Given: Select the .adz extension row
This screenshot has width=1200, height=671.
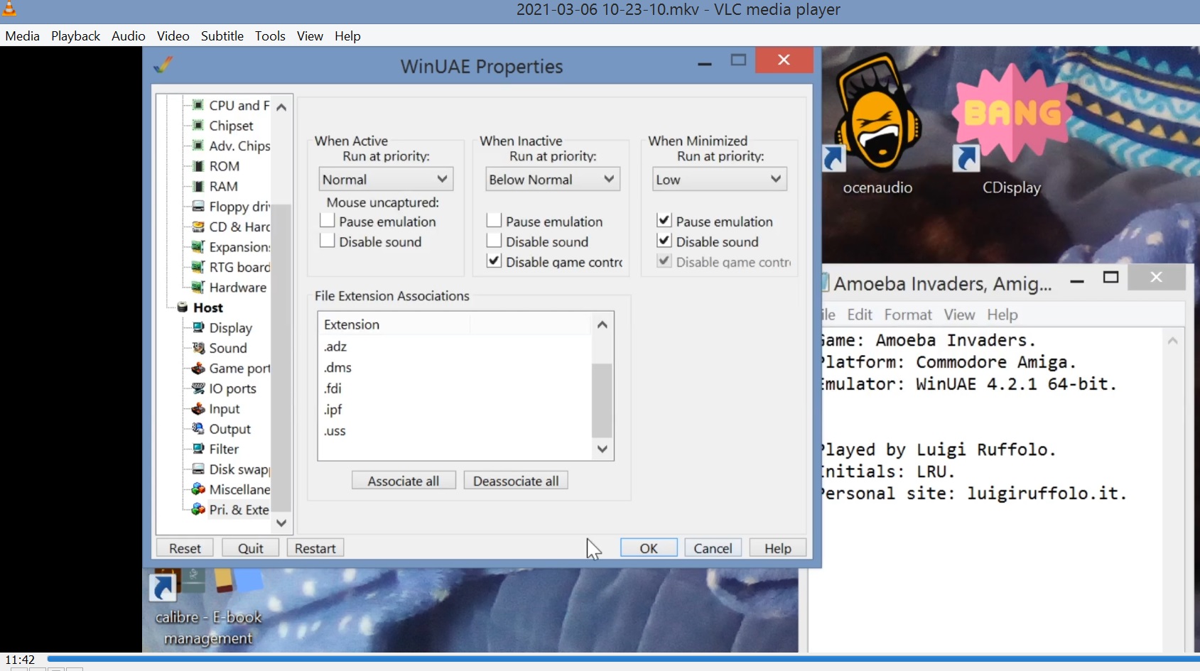Looking at the screenshot, I should pyautogui.click(x=455, y=347).
